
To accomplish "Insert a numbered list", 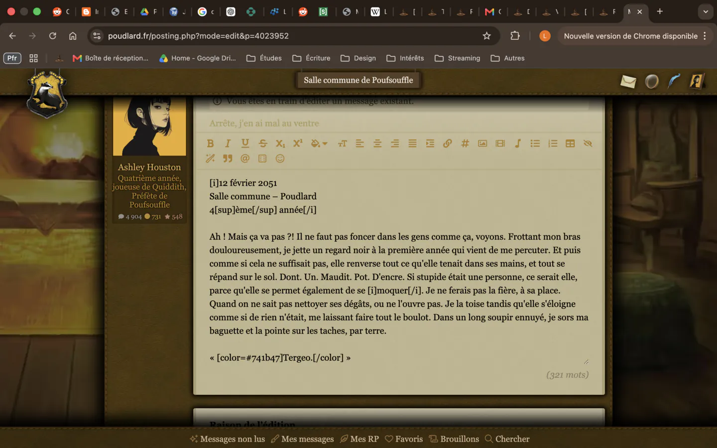I will coord(553,143).
